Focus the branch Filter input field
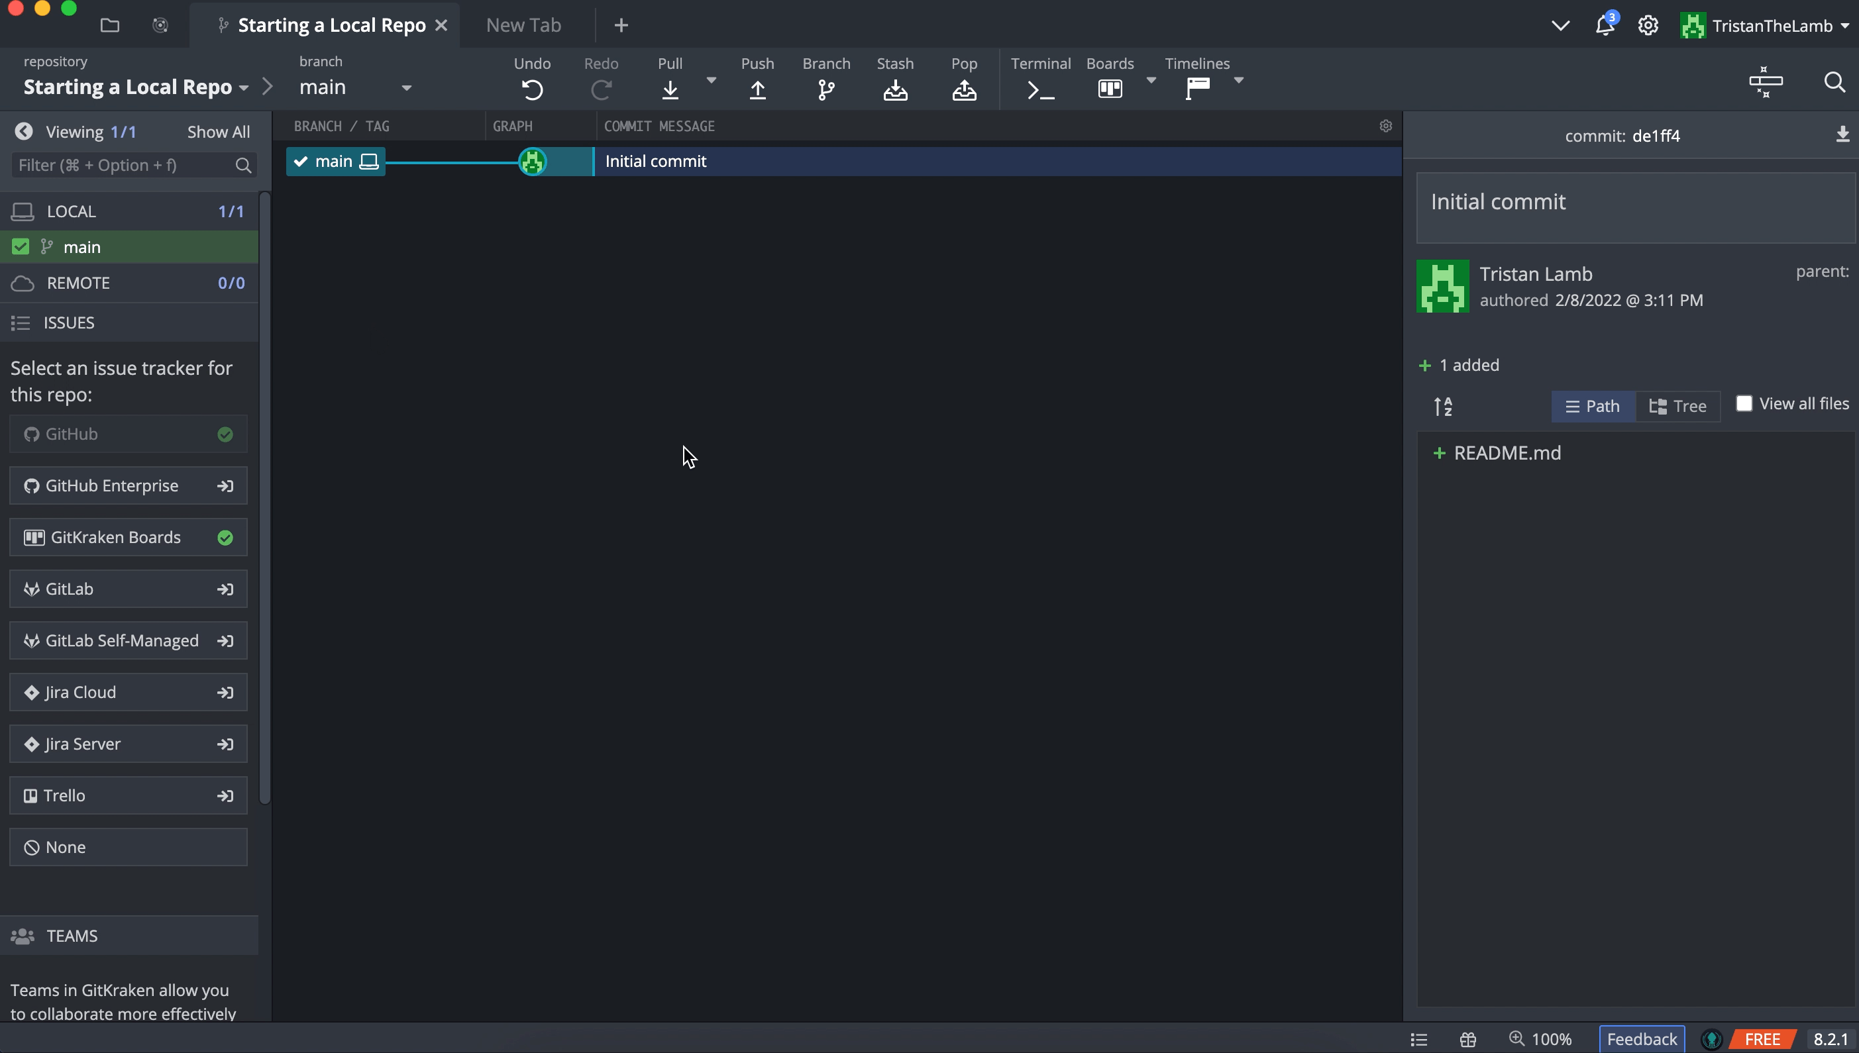Screen dimensions: 1859x1053 click(134, 166)
